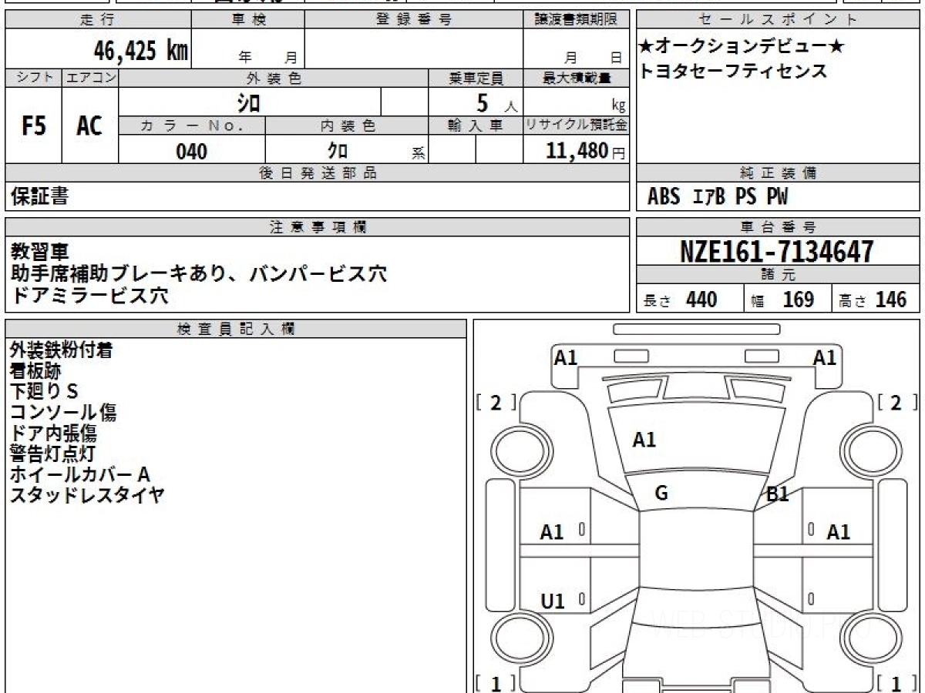Select the 教習車 note line
This screenshot has width=925, height=693.
39,251
